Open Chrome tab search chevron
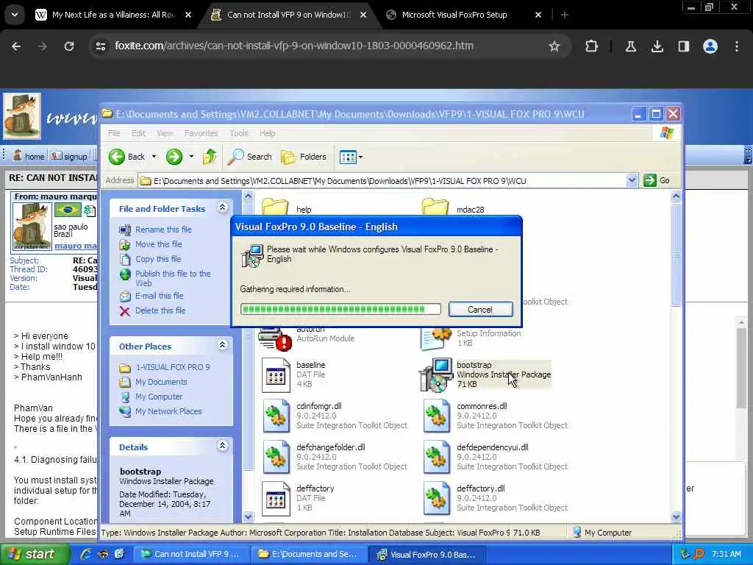 click(15, 15)
